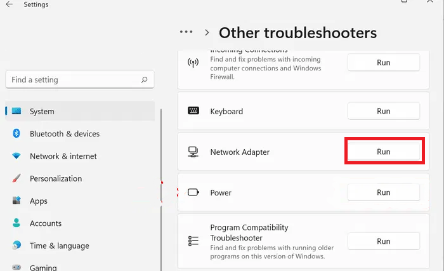Open System settings category
Image resolution: width=444 pixels, height=271 pixels.
(80, 111)
